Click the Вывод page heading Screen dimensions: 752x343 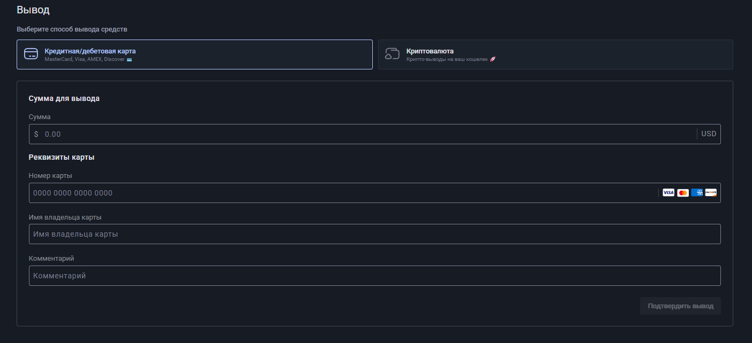point(33,10)
